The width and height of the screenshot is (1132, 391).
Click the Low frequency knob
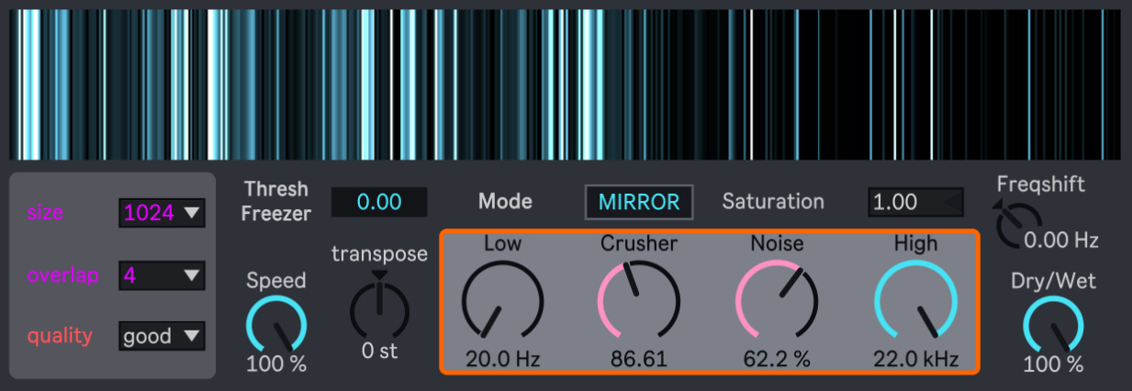tap(501, 302)
